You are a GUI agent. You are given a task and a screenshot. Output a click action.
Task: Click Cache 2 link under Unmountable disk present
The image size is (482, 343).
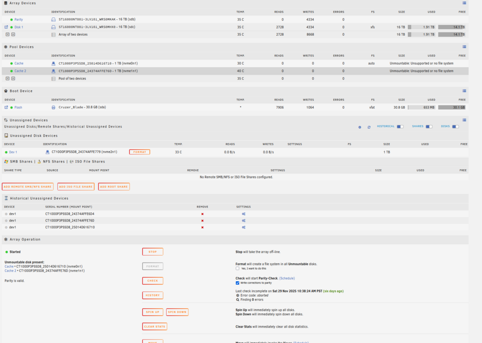pos(11,271)
